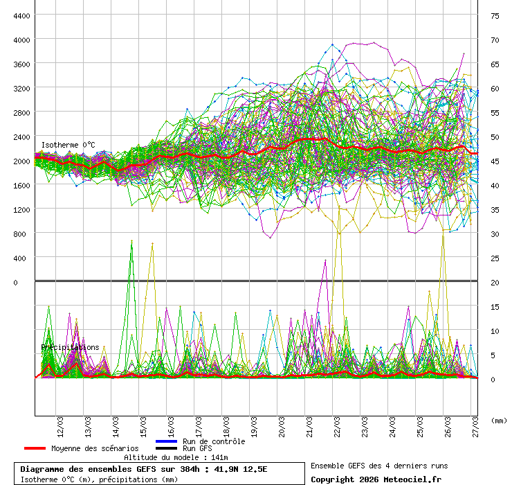Select the 'Isotherme 0°C' chart label
Viewport: 512px width, 485px height.
pyautogui.click(x=68, y=145)
